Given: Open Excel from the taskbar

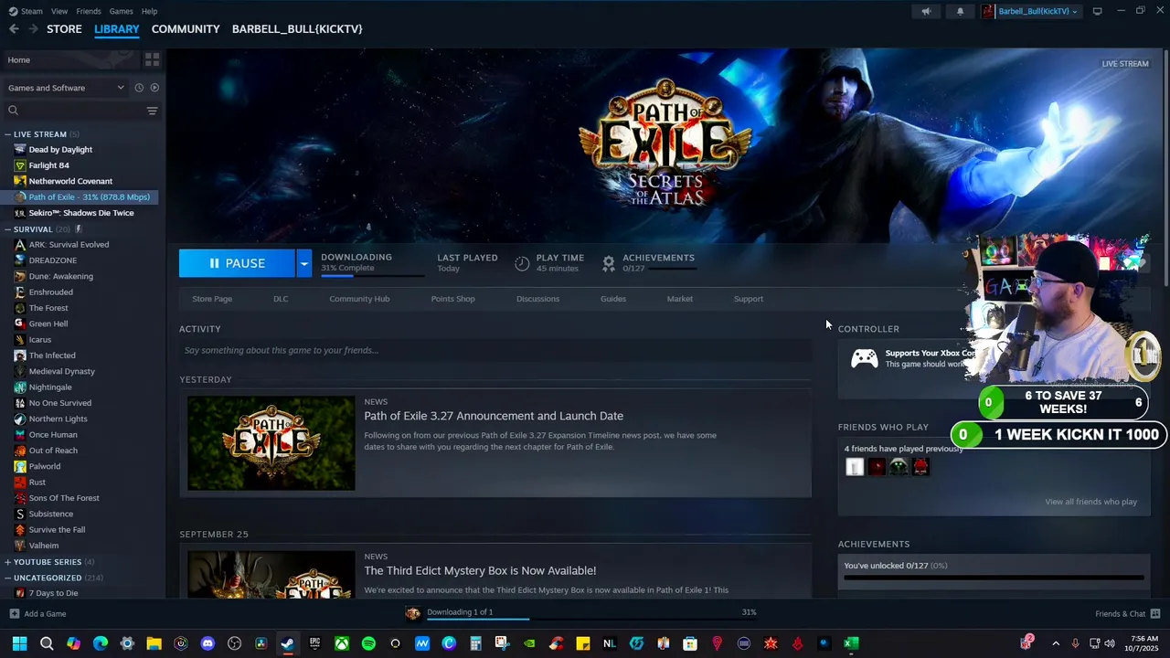Looking at the screenshot, I should point(851,643).
